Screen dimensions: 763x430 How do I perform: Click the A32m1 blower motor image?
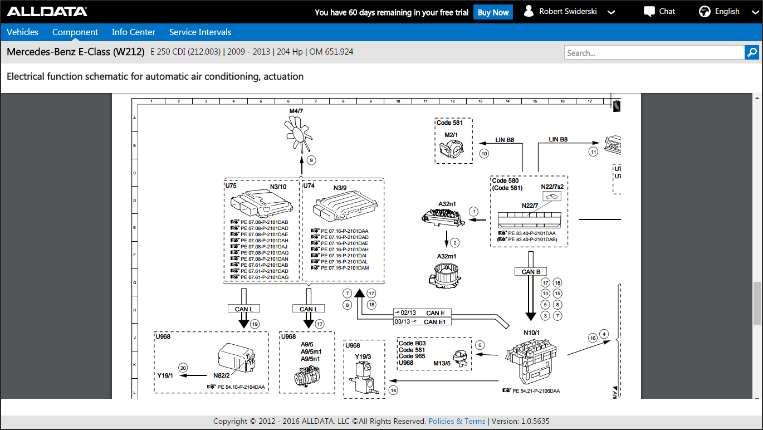click(x=445, y=276)
